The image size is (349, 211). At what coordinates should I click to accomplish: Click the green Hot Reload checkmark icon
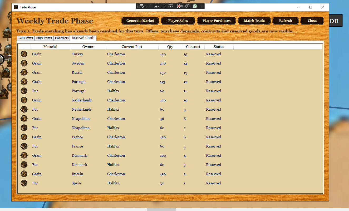[x=195, y=6]
